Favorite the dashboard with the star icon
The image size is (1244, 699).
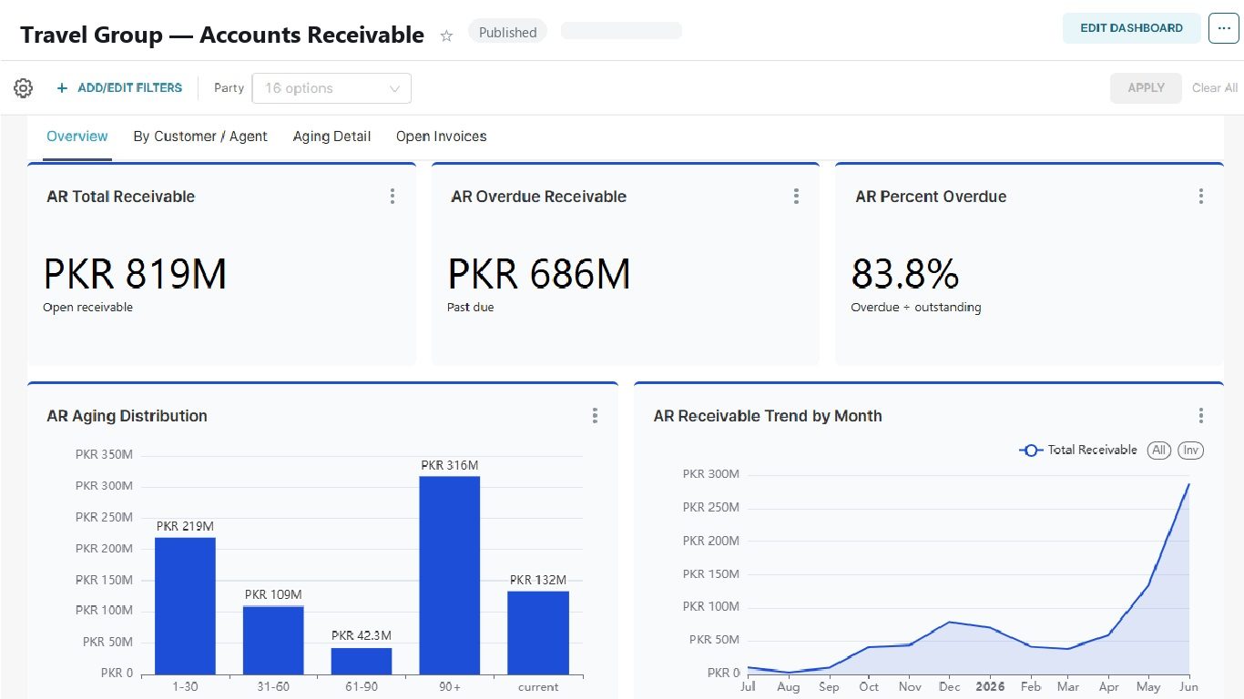(446, 35)
